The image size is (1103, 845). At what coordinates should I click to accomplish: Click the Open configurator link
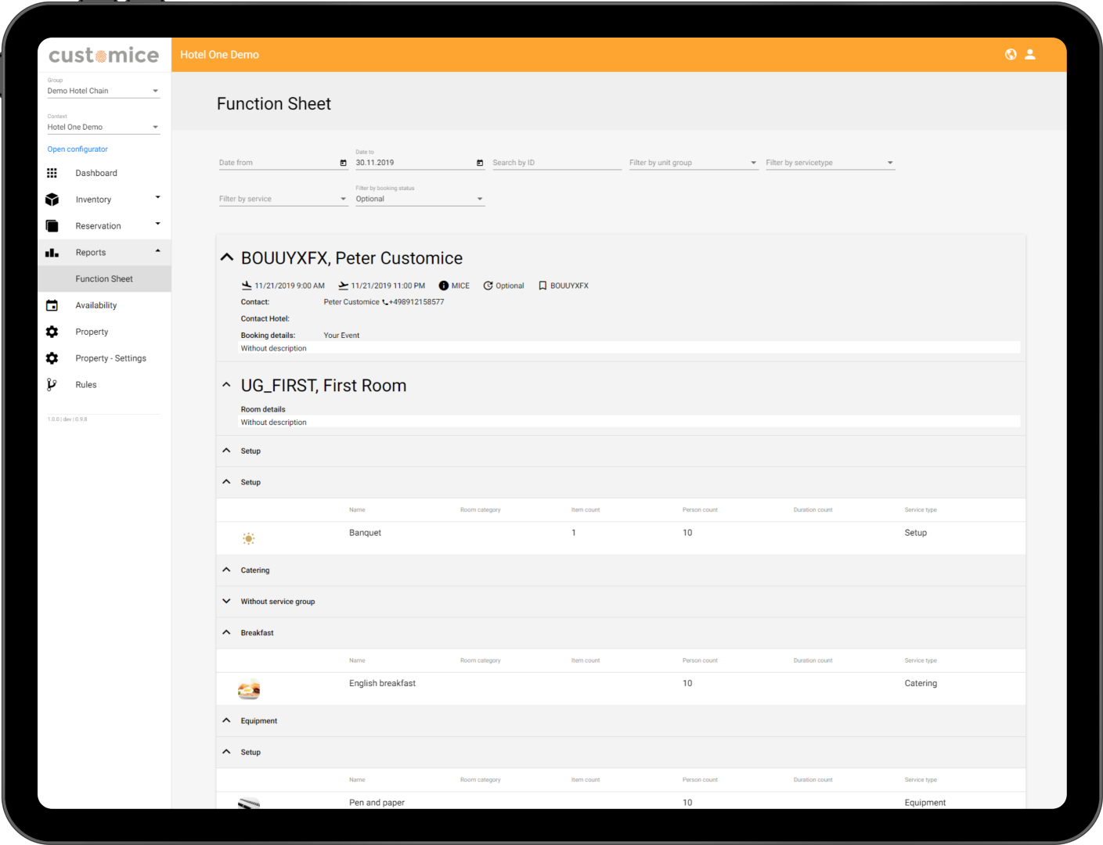point(77,149)
